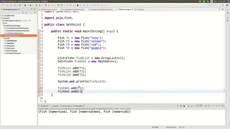Toggle Link with Editor in Package Explorer

pyautogui.click(x=26, y=13)
